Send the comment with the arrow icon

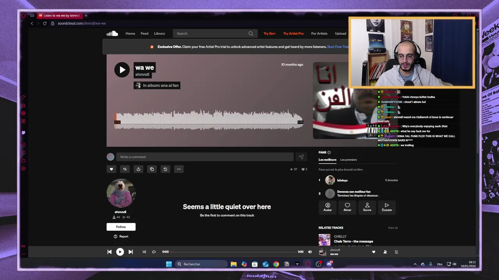coord(301,157)
